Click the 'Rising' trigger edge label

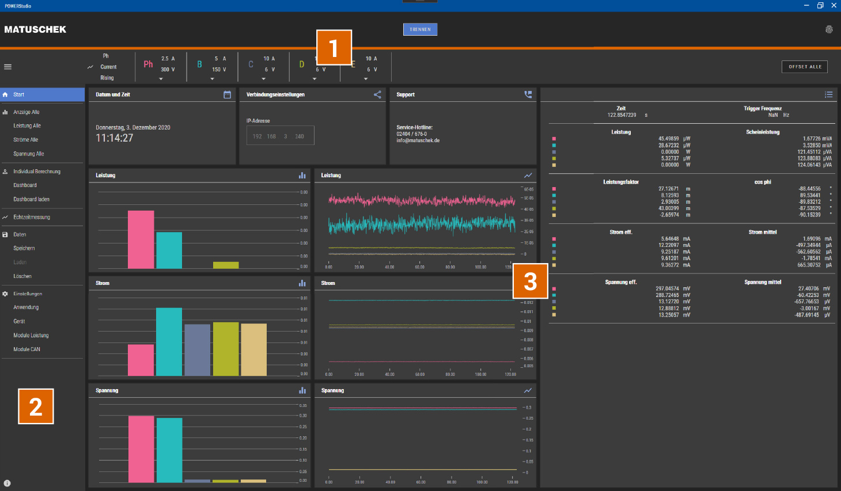tap(107, 78)
